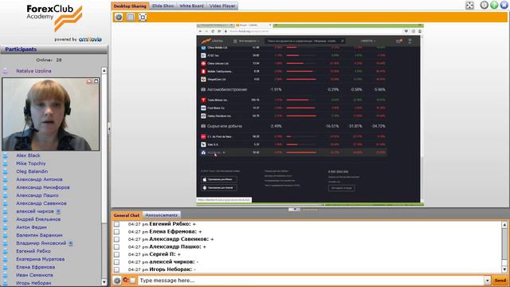Click the presenter webcam video
This screenshot has height=287, width=510.
point(51,114)
